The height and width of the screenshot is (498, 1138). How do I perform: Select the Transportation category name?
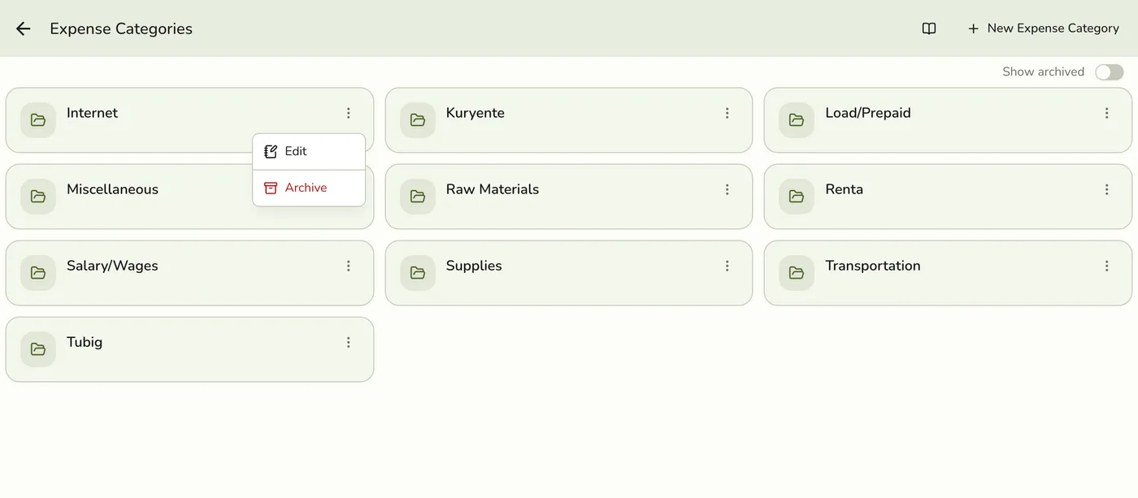872,266
